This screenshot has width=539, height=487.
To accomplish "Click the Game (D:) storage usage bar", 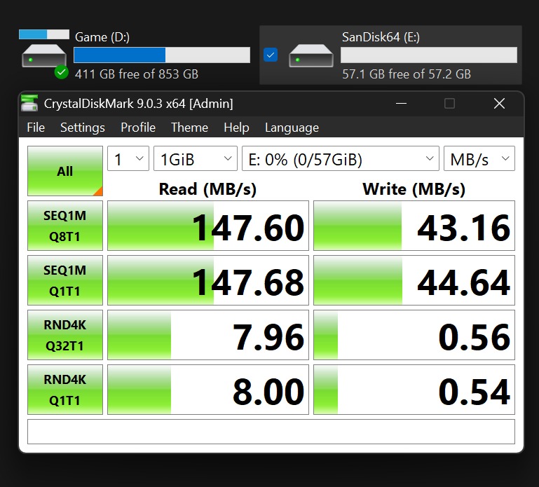I will [x=162, y=55].
